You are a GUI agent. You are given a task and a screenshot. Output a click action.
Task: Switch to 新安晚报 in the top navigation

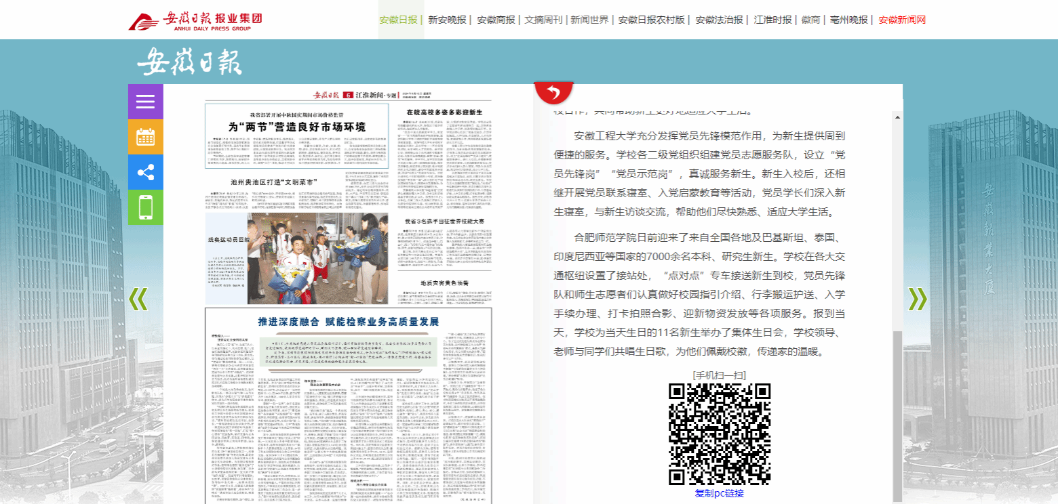click(447, 20)
